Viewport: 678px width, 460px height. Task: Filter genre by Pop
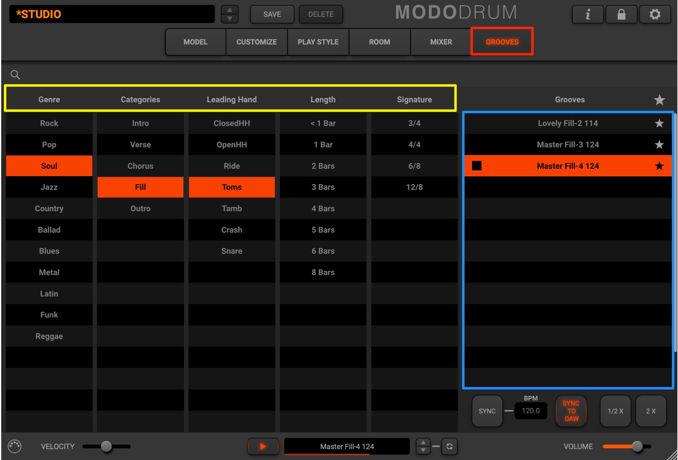pos(49,145)
